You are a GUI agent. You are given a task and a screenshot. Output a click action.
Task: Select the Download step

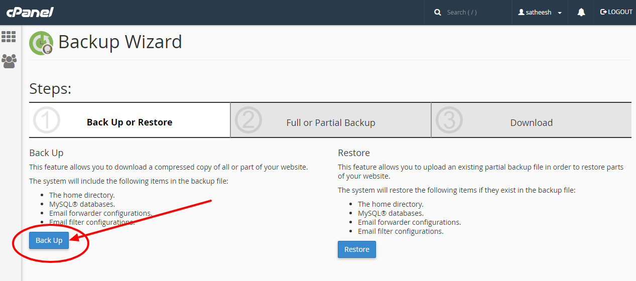coord(532,120)
